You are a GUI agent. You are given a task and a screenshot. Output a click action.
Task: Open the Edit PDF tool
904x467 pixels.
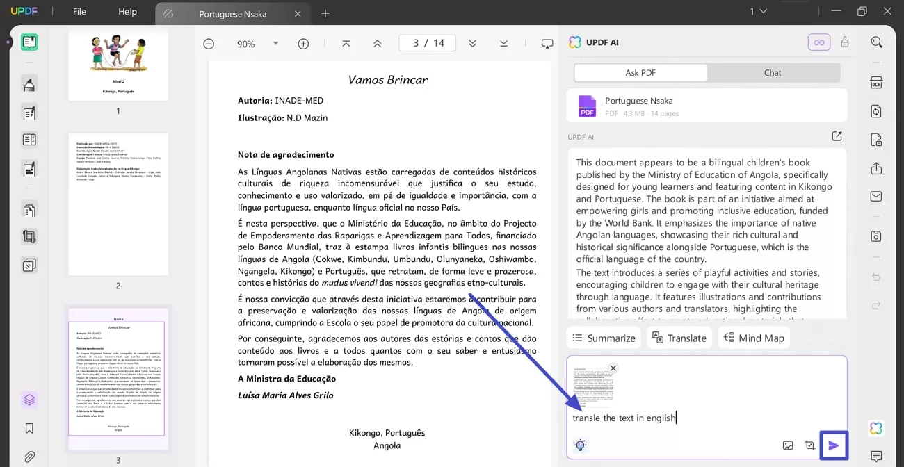[x=29, y=113]
